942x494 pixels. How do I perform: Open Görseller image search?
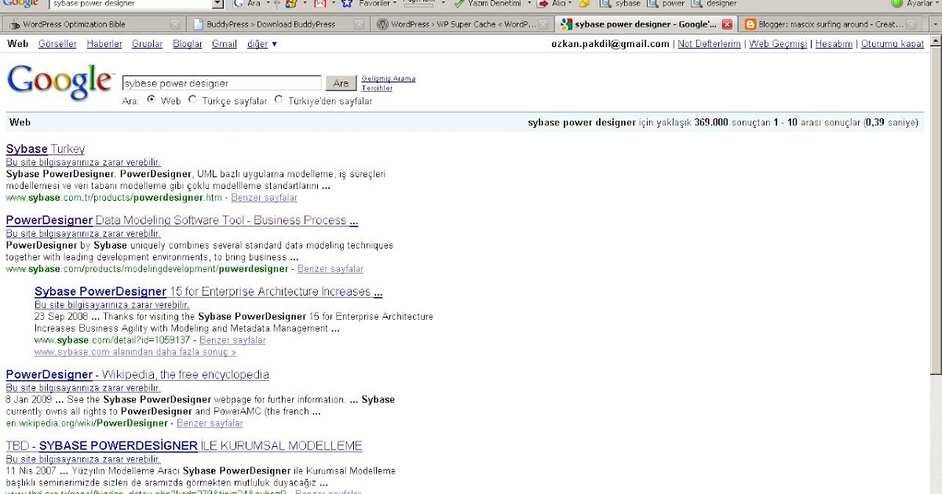tap(57, 44)
